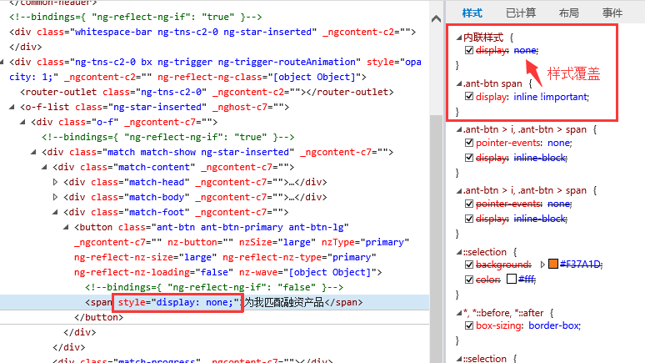The height and width of the screenshot is (363, 645).
Task: Click the scroll-up arrow of the DOM pane
Action: point(437,18)
